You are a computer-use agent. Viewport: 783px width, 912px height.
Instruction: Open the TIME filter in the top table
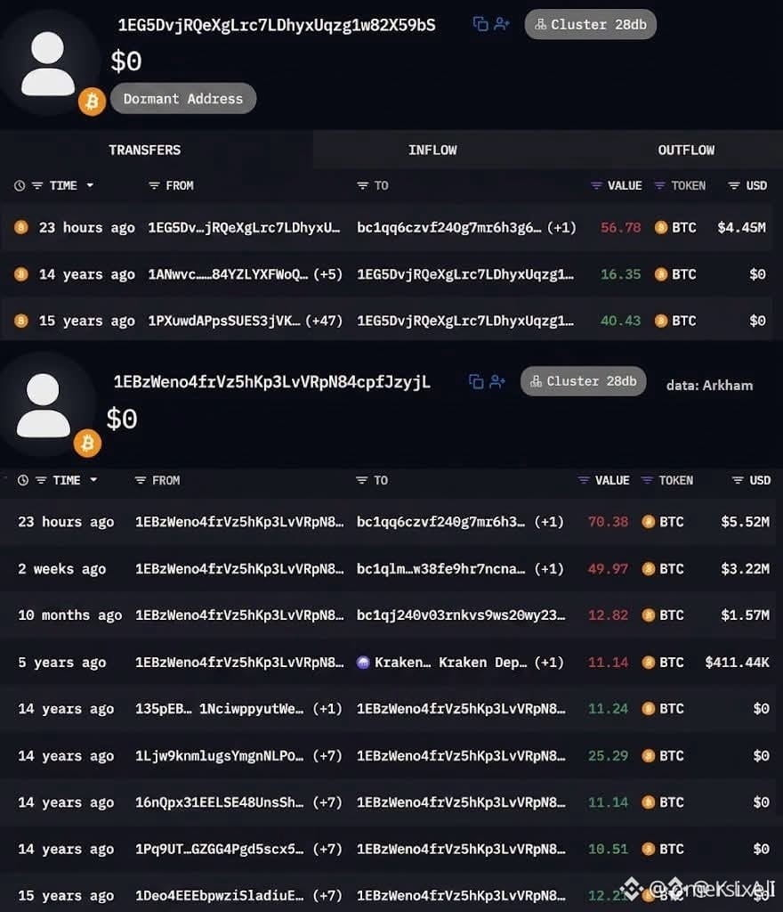[x=37, y=185]
